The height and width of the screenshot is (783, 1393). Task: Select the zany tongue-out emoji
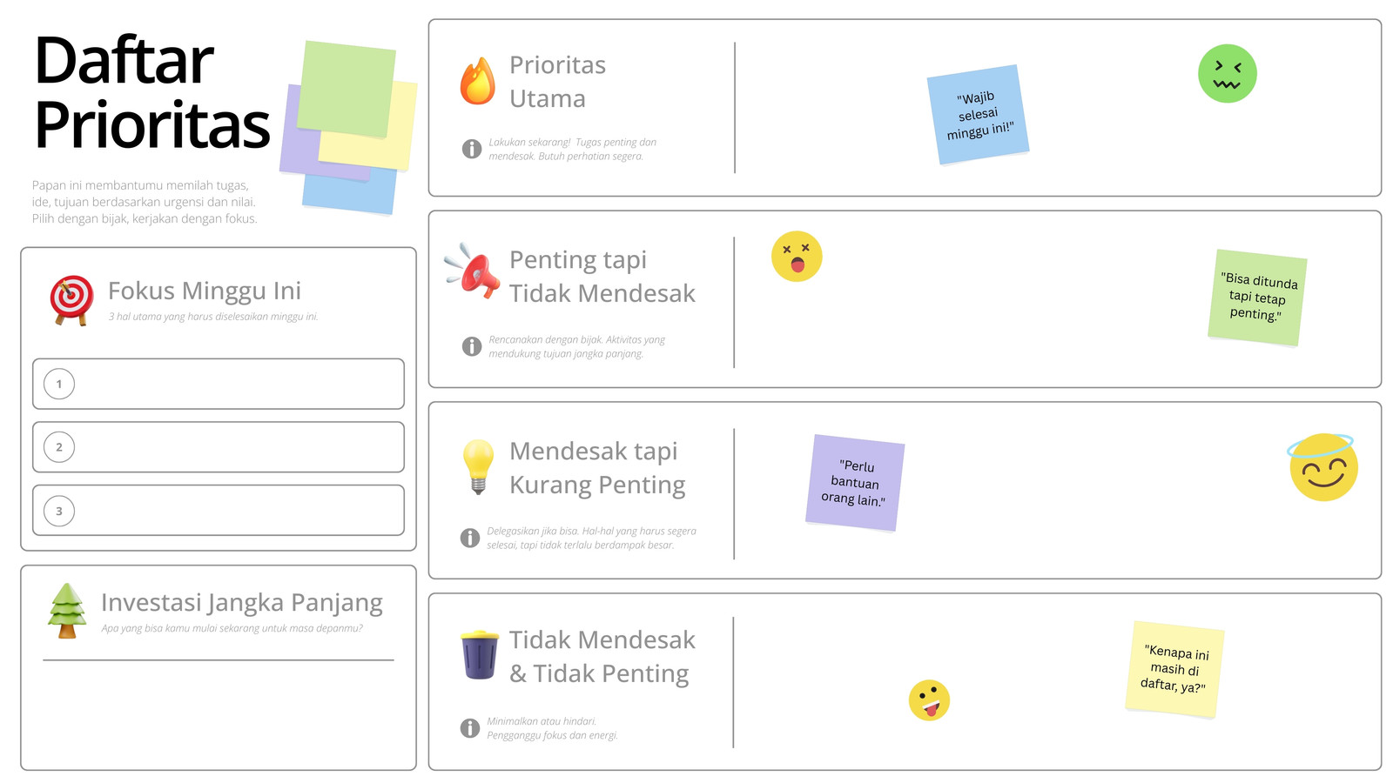point(929,700)
